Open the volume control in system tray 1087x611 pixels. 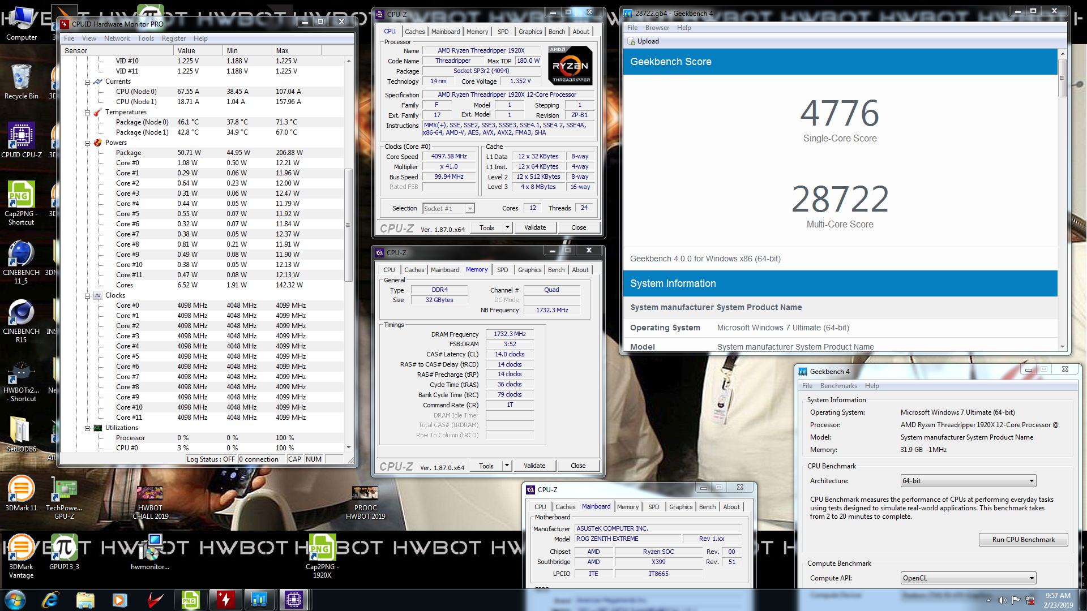point(1003,600)
